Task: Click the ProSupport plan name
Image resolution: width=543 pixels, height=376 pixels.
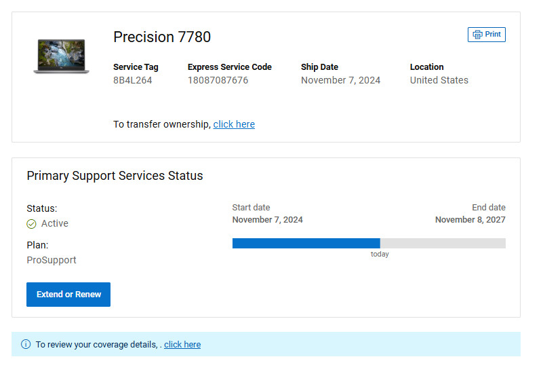Action: [52, 260]
